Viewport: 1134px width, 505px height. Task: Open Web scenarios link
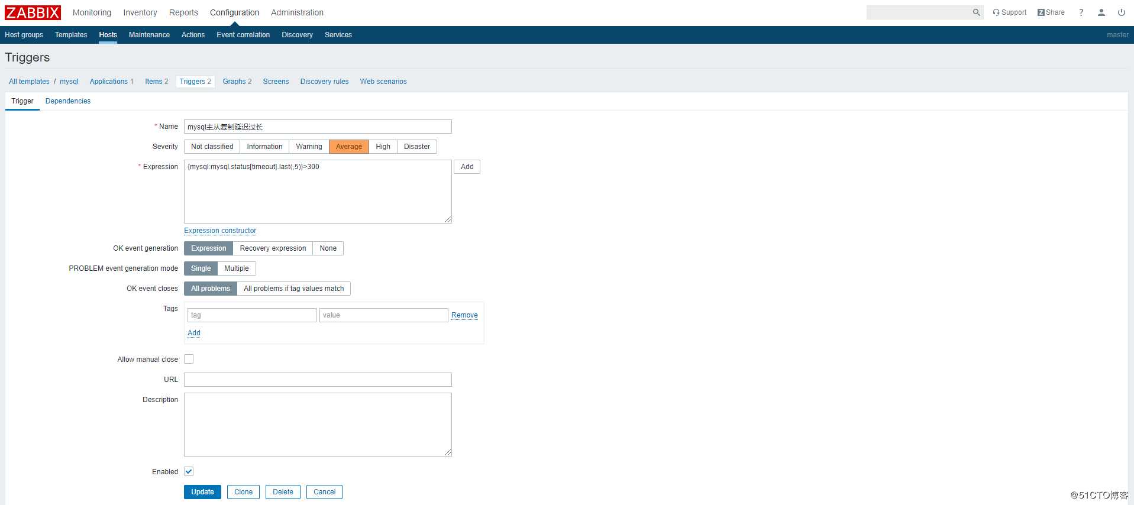click(383, 82)
